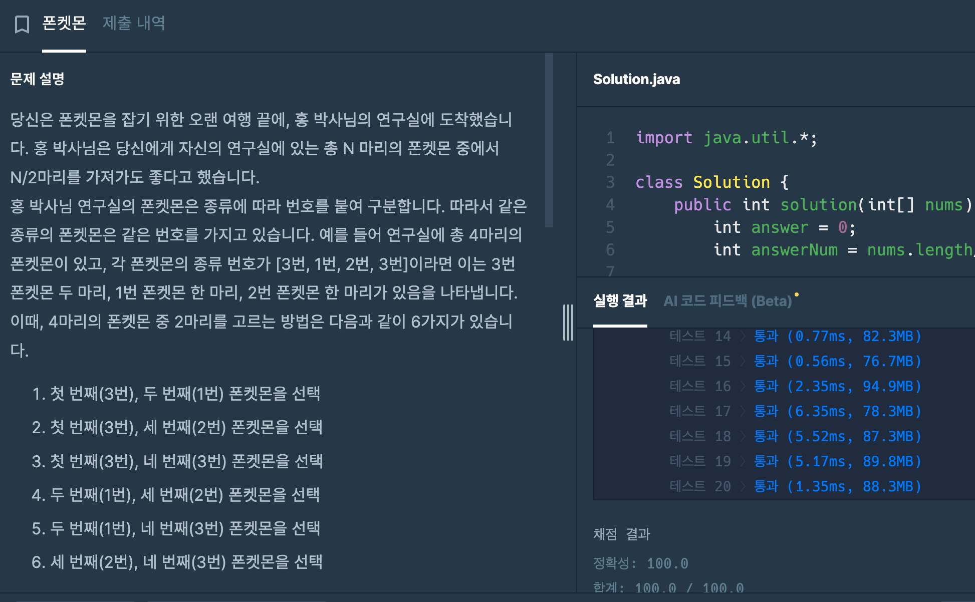Click list item 3 첫 번째(3번), 네 번째(3번)
Screen dimensions: 975x602
pyautogui.click(x=177, y=461)
